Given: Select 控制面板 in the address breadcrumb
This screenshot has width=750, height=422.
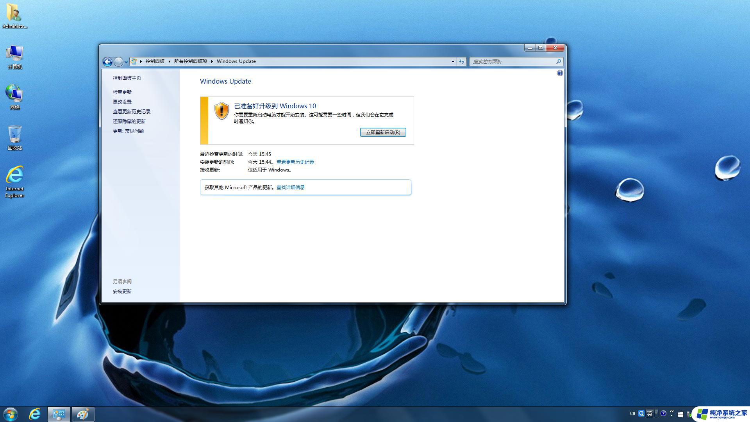Looking at the screenshot, I should tap(155, 61).
